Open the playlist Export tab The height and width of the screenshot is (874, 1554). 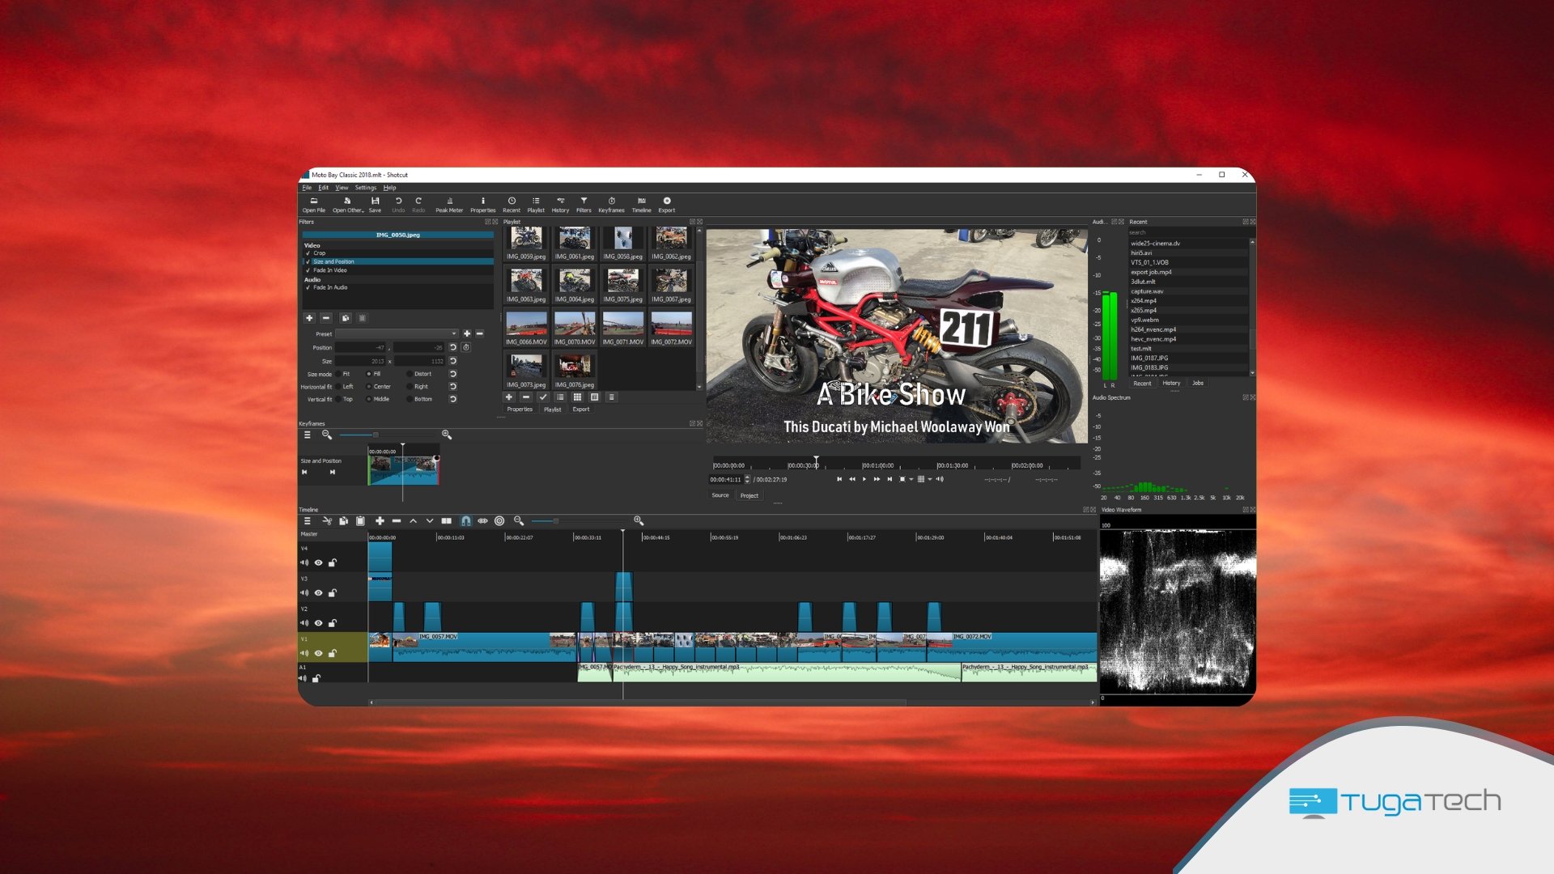click(x=581, y=409)
